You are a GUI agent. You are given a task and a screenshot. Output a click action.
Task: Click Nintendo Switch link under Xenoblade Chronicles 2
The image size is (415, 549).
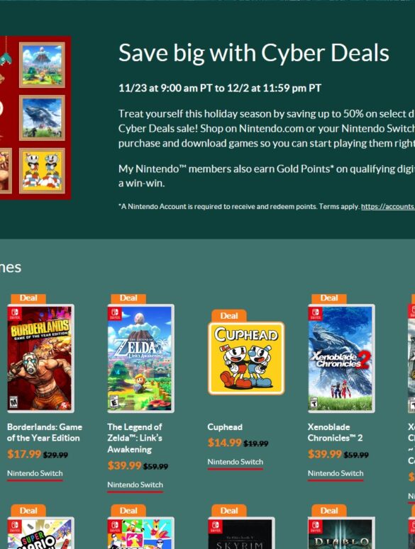pyautogui.click(x=336, y=474)
